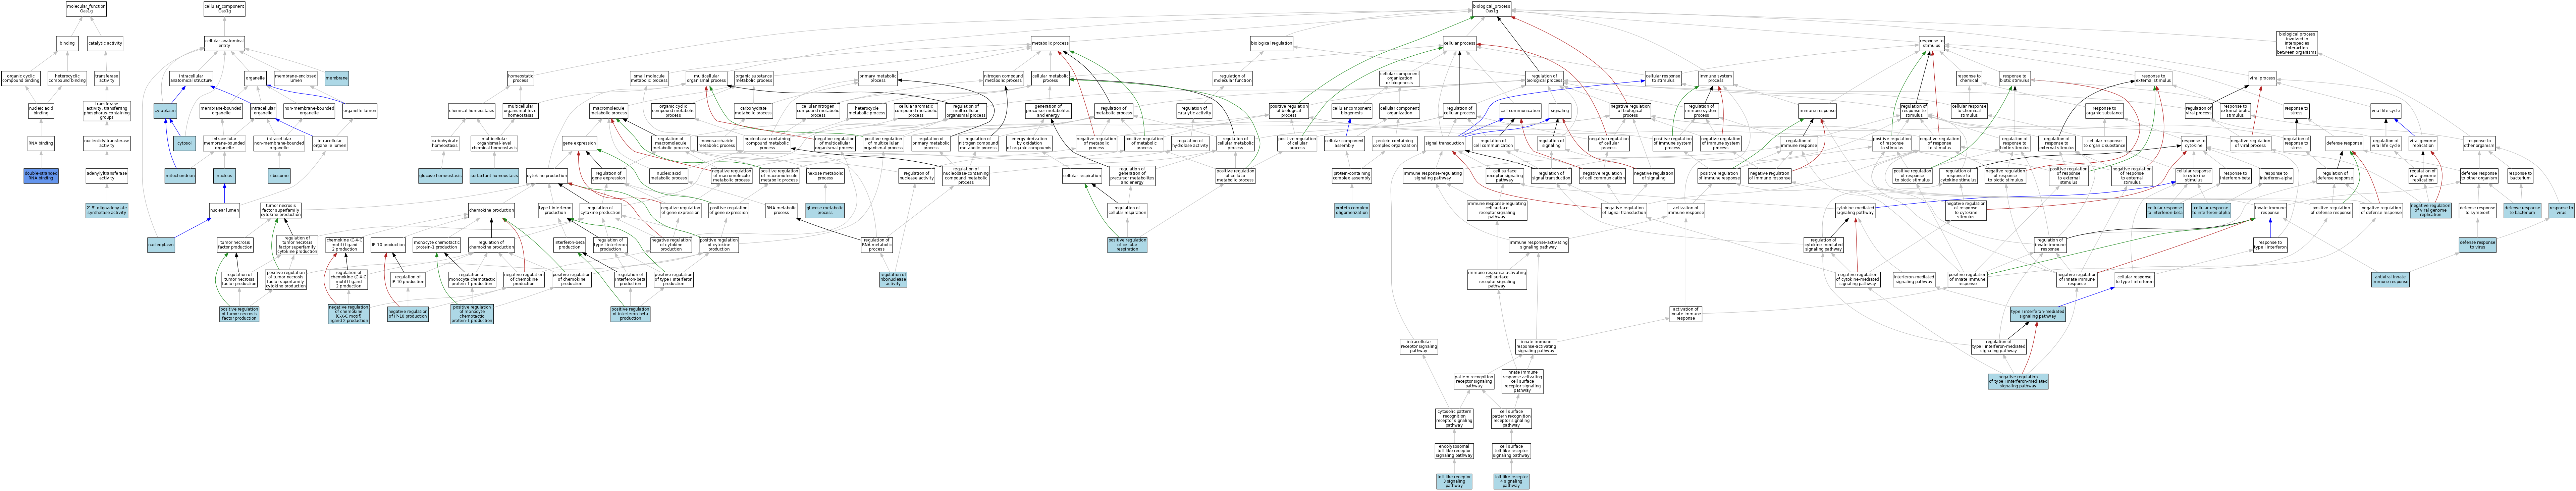Click the 'ribosome' node
The height and width of the screenshot is (491, 2576).
tap(279, 176)
